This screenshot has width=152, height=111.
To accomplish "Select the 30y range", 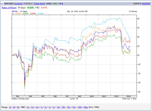I will [x=69, y=107].
